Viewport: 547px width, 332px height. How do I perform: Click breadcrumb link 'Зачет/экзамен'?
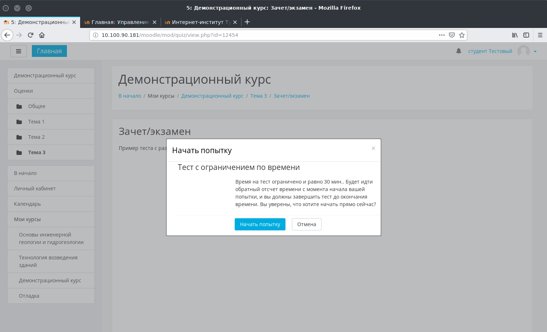[292, 96]
